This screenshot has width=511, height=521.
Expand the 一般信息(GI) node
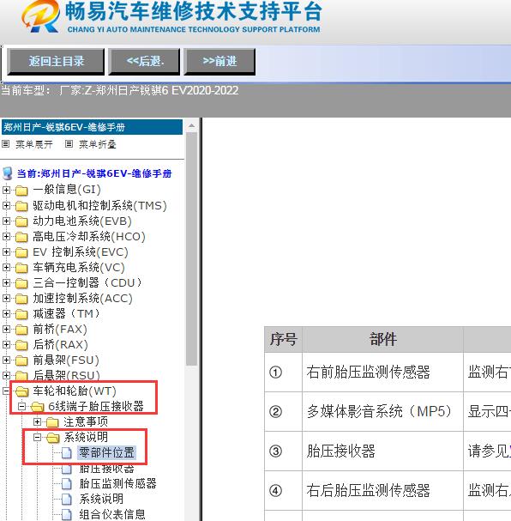6,190
